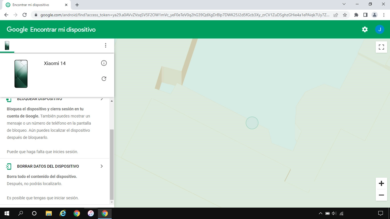Open the Windows Start menu
Screen dimensions: 390x219
[x=7, y=213]
